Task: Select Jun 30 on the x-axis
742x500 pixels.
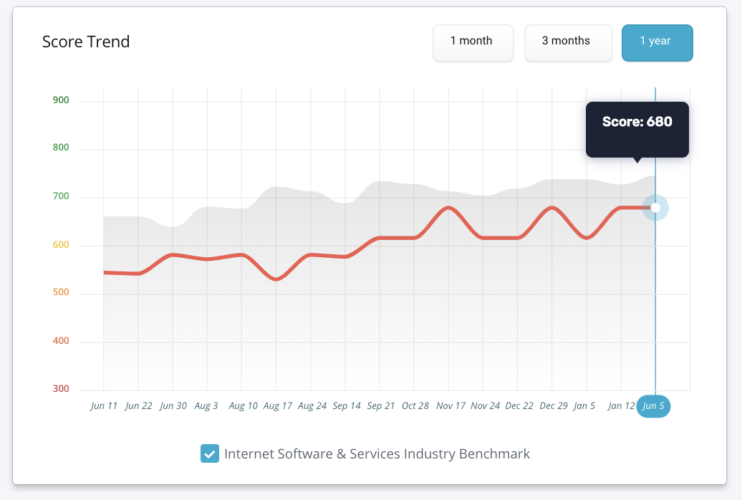Action: [173, 406]
